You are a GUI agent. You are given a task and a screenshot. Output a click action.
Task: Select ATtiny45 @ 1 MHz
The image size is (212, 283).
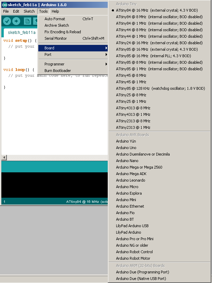(x=159, y=82)
